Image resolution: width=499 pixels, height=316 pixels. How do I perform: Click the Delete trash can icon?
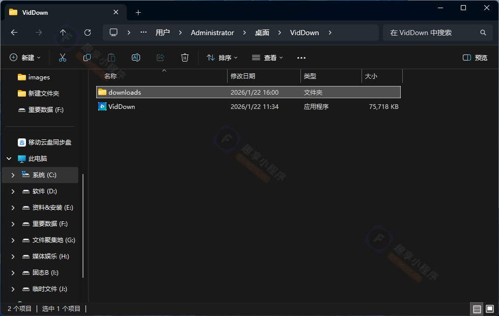point(185,58)
